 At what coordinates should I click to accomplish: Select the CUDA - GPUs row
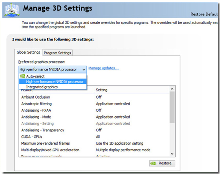[x=94, y=137]
